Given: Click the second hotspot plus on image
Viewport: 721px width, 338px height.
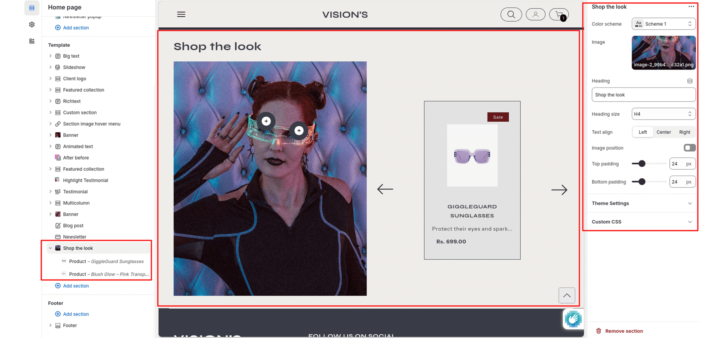Looking at the screenshot, I should pos(299,130).
